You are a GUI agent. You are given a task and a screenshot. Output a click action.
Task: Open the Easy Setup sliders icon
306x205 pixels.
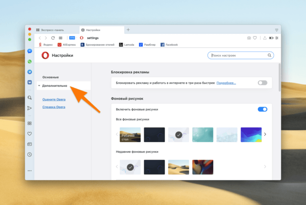point(277,38)
